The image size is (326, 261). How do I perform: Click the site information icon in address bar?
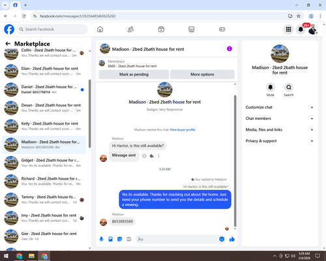coord(35,16)
